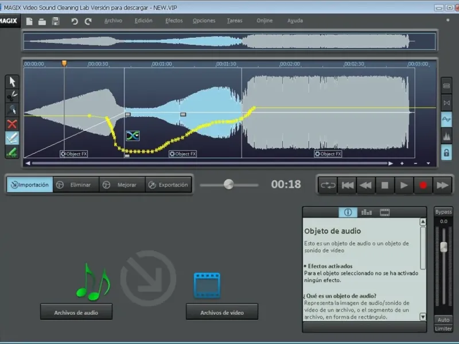Click the info panel scroll up arrow

423,222
